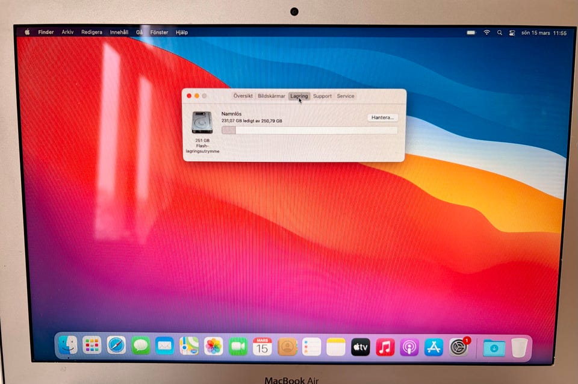578x384 pixels.
Task: Open Finder from the Dock
Action: point(68,345)
